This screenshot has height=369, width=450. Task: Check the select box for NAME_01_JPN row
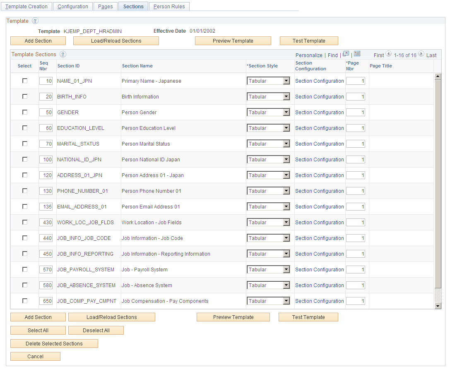(24, 81)
